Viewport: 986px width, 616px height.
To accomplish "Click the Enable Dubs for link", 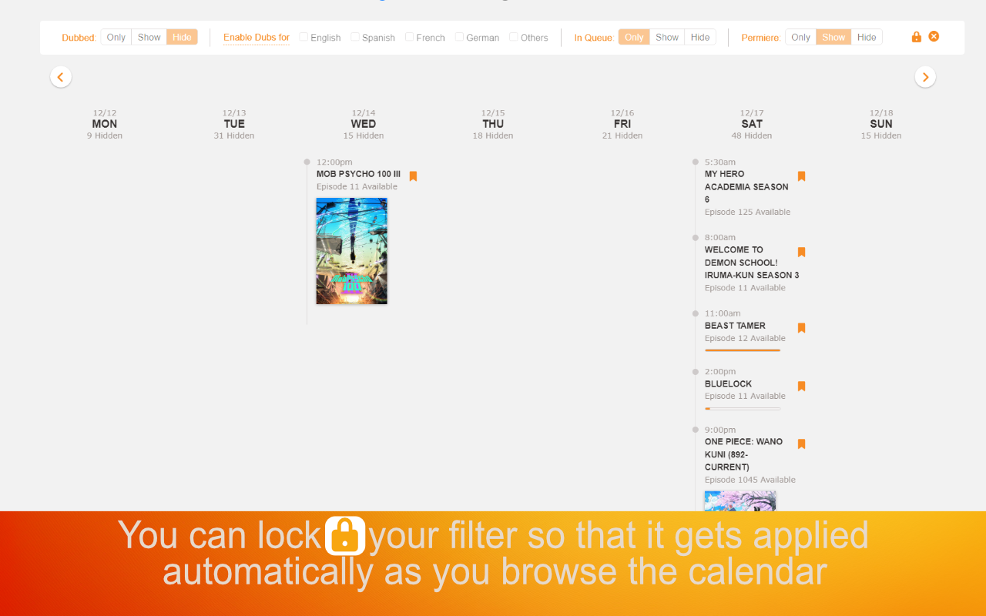I will pos(256,37).
